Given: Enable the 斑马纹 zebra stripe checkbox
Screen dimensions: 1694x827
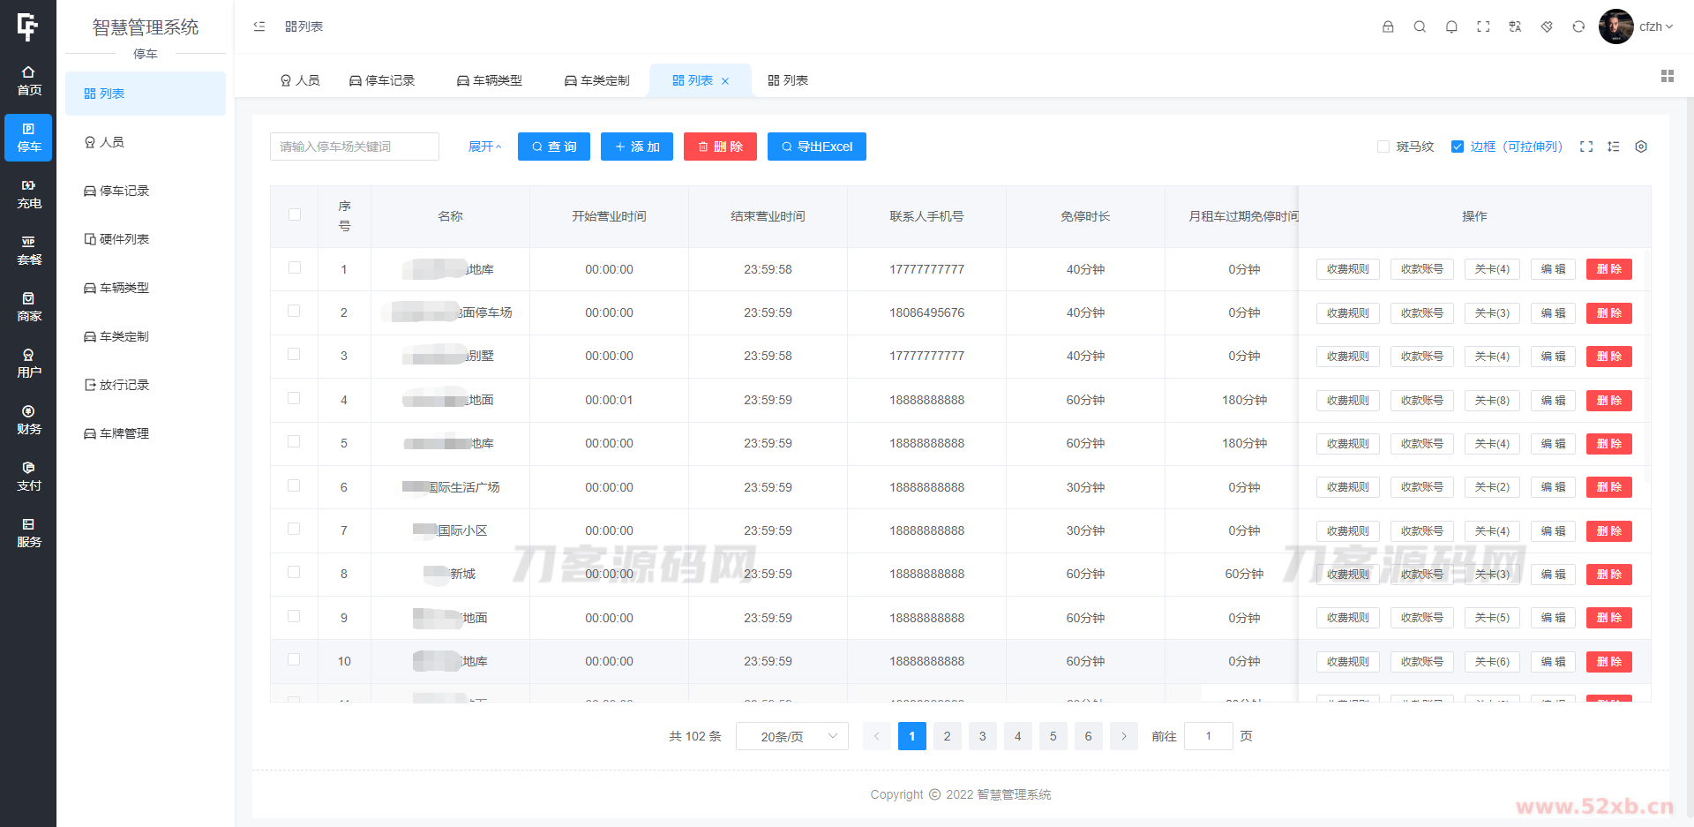Looking at the screenshot, I should [1383, 147].
